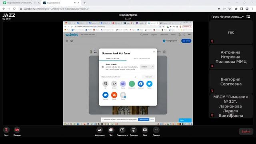Reload the jazz.sber.ru page
The image size is (256, 144).
14,9
